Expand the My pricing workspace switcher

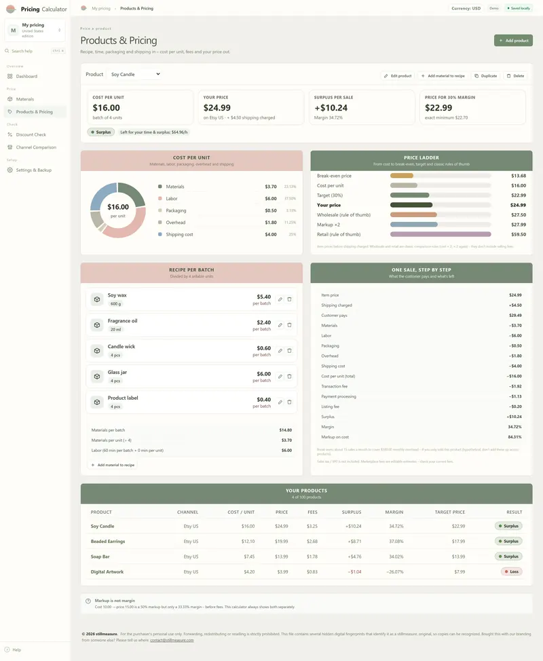[35, 31]
